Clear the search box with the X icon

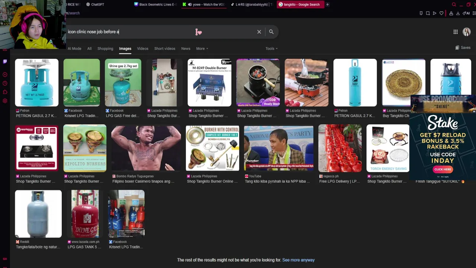[x=259, y=32]
